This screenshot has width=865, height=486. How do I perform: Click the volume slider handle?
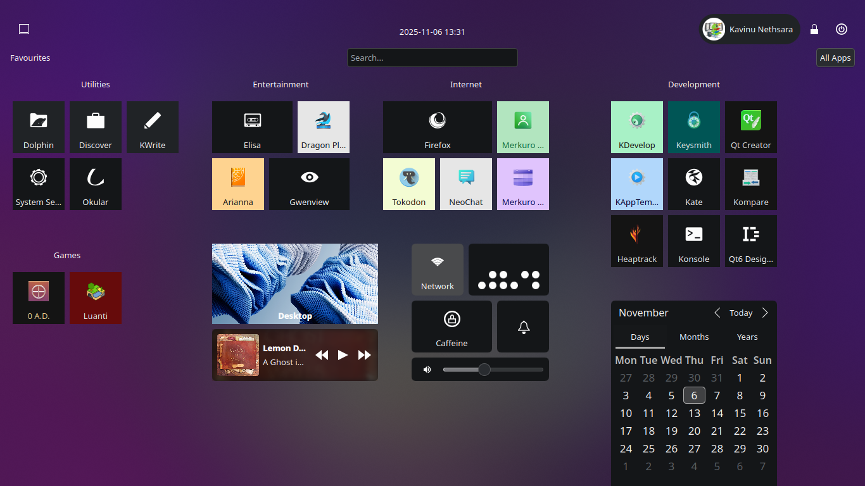click(x=484, y=370)
